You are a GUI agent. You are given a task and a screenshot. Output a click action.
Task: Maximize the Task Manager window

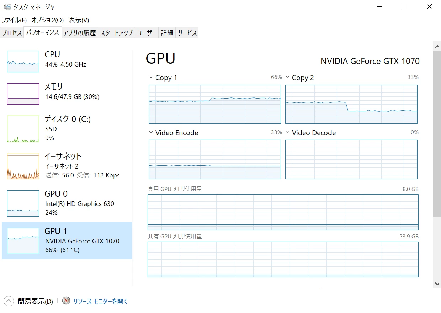[x=404, y=7]
